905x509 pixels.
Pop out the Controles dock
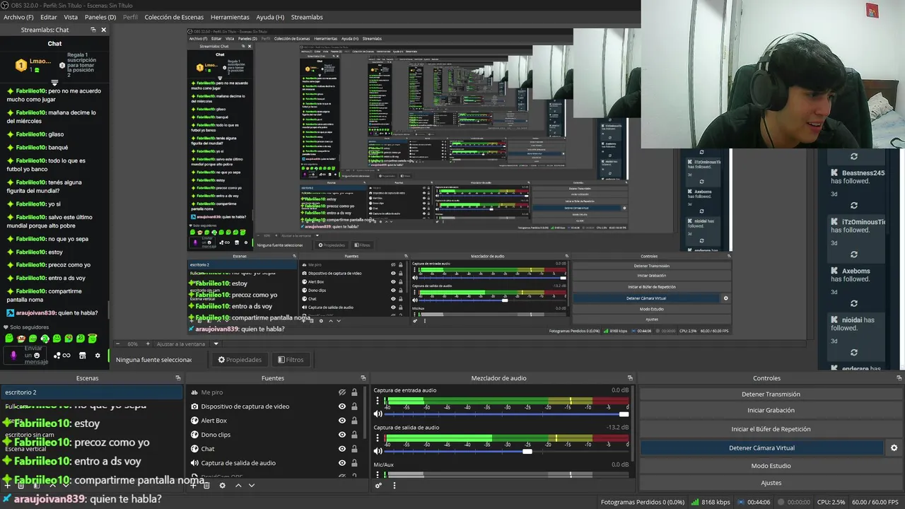point(899,378)
